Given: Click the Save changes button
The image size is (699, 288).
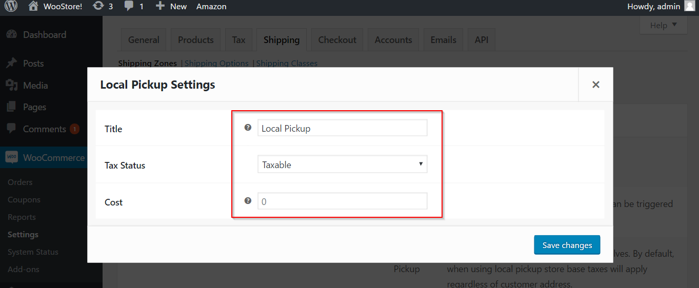Looking at the screenshot, I should [567, 245].
